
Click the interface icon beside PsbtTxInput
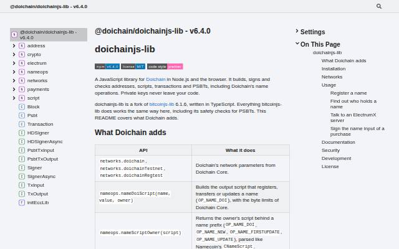pos(22,150)
